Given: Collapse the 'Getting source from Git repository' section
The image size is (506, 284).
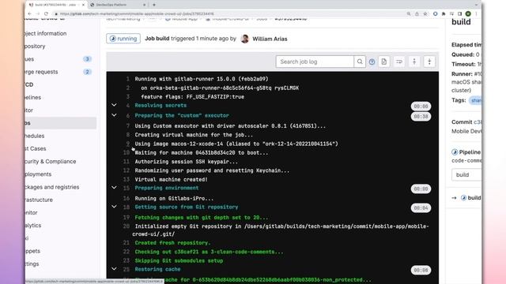Looking at the screenshot, I should (114, 207).
